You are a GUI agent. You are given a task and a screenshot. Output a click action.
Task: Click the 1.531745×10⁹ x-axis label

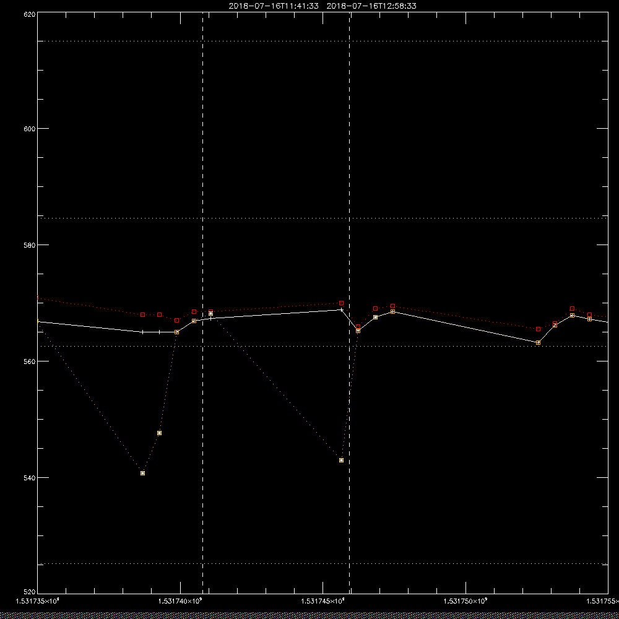[x=323, y=601]
